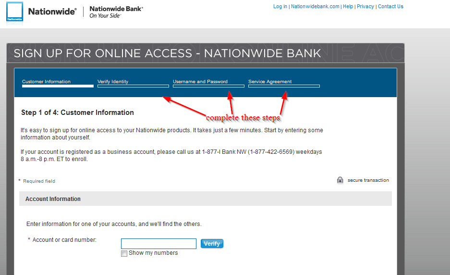Click the Account or card number label
This screenshot has height=275, width=450.
64,239
